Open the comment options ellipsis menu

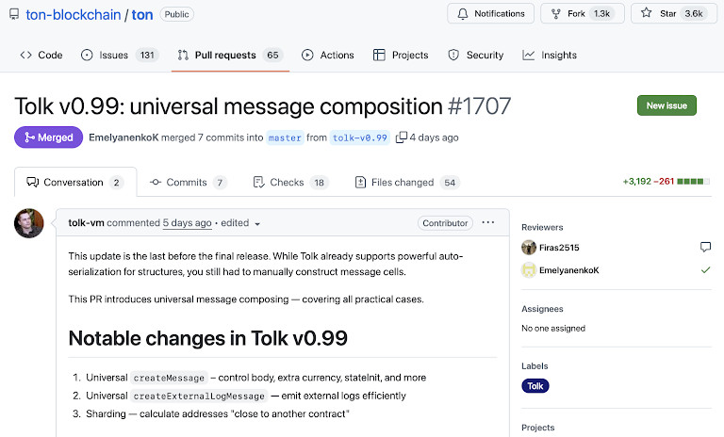487,223
